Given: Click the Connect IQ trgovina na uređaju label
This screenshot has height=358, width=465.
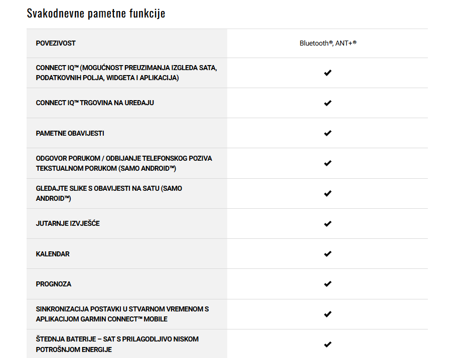Looking at the screenshot, I should (x=95, y=103).
